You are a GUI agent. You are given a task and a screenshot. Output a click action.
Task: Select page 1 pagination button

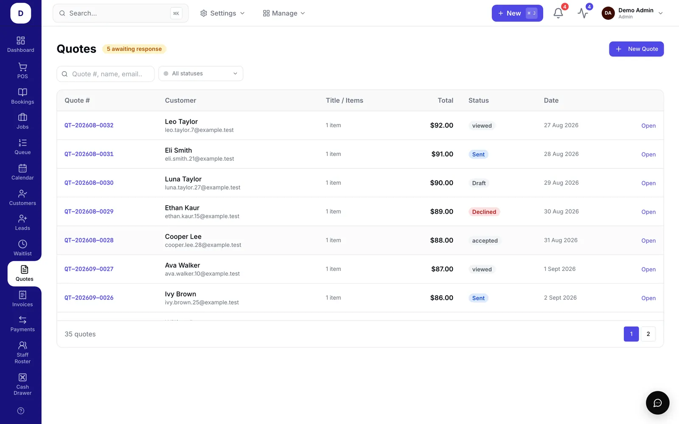(631, 334)
